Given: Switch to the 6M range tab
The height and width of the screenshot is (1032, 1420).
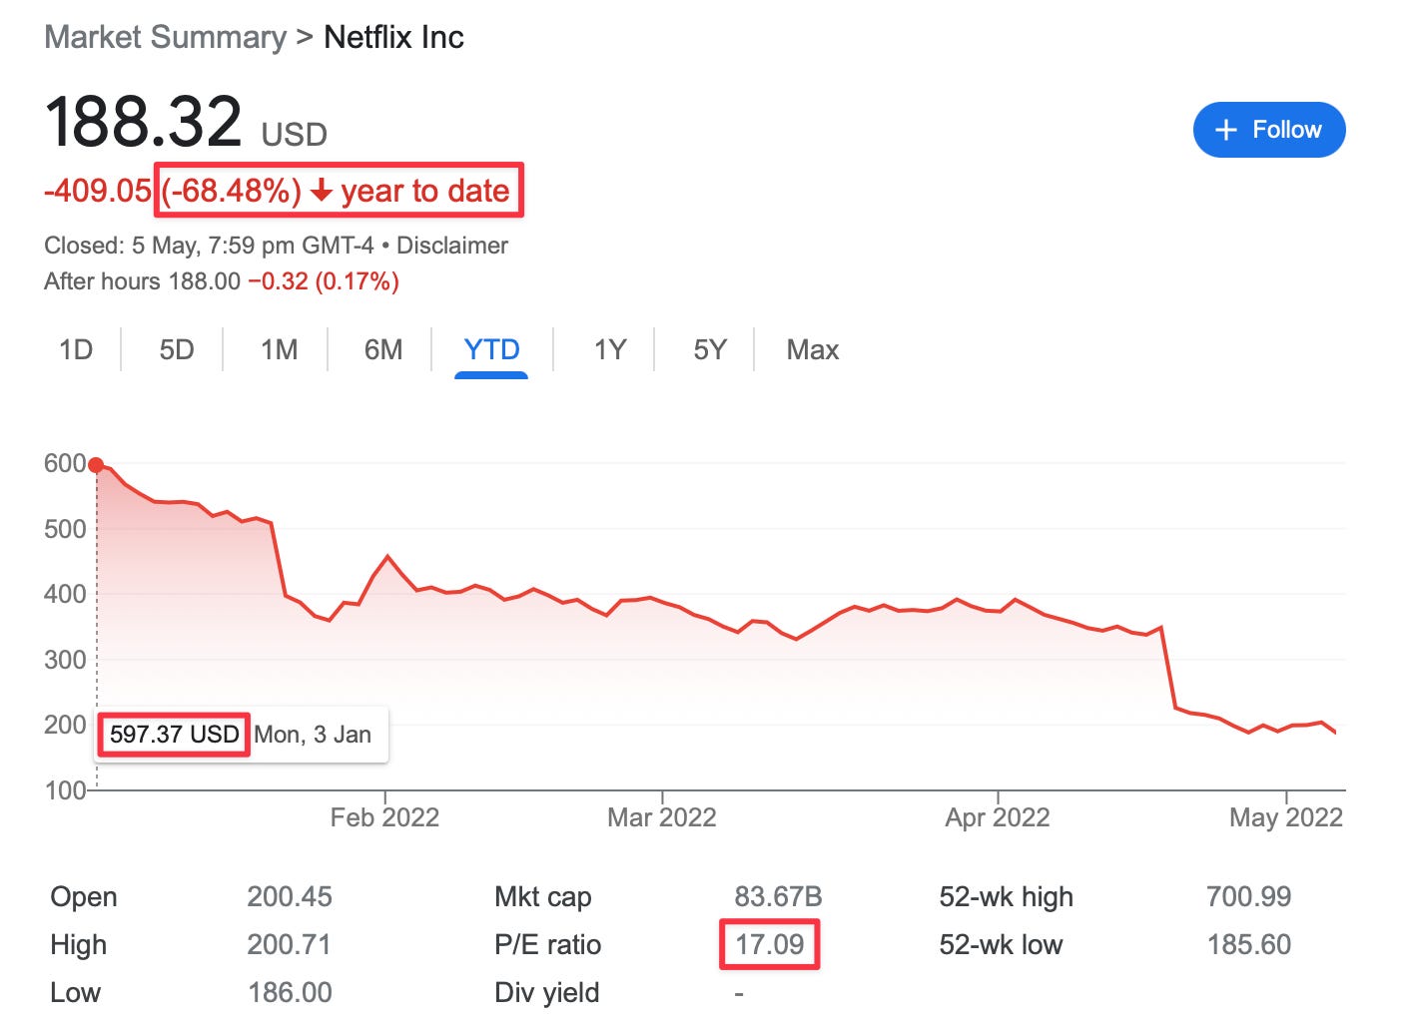Looking at the screenshot, I should 383,350.
